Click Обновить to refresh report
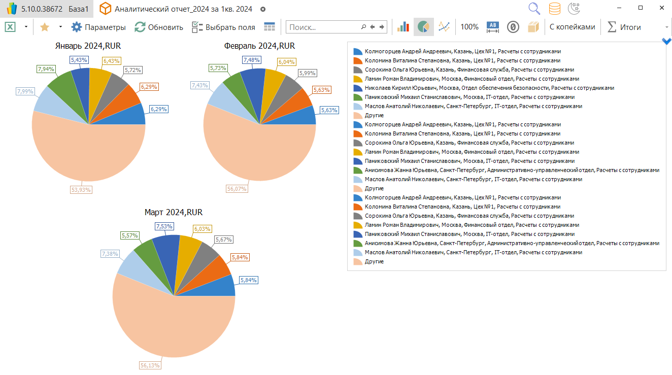 point(159,27)
